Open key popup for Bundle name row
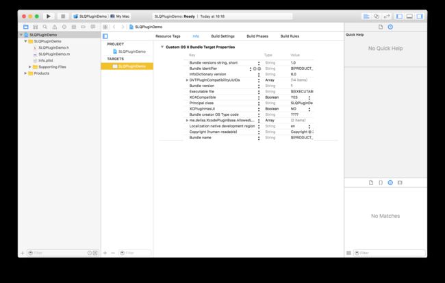 [259, 138]
